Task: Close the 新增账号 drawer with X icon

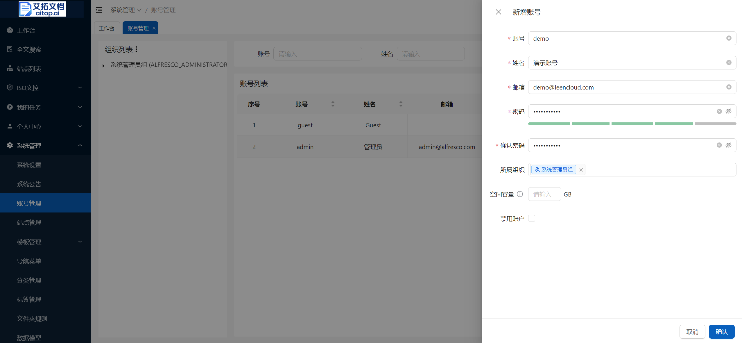Action: (x=498, y=12)
